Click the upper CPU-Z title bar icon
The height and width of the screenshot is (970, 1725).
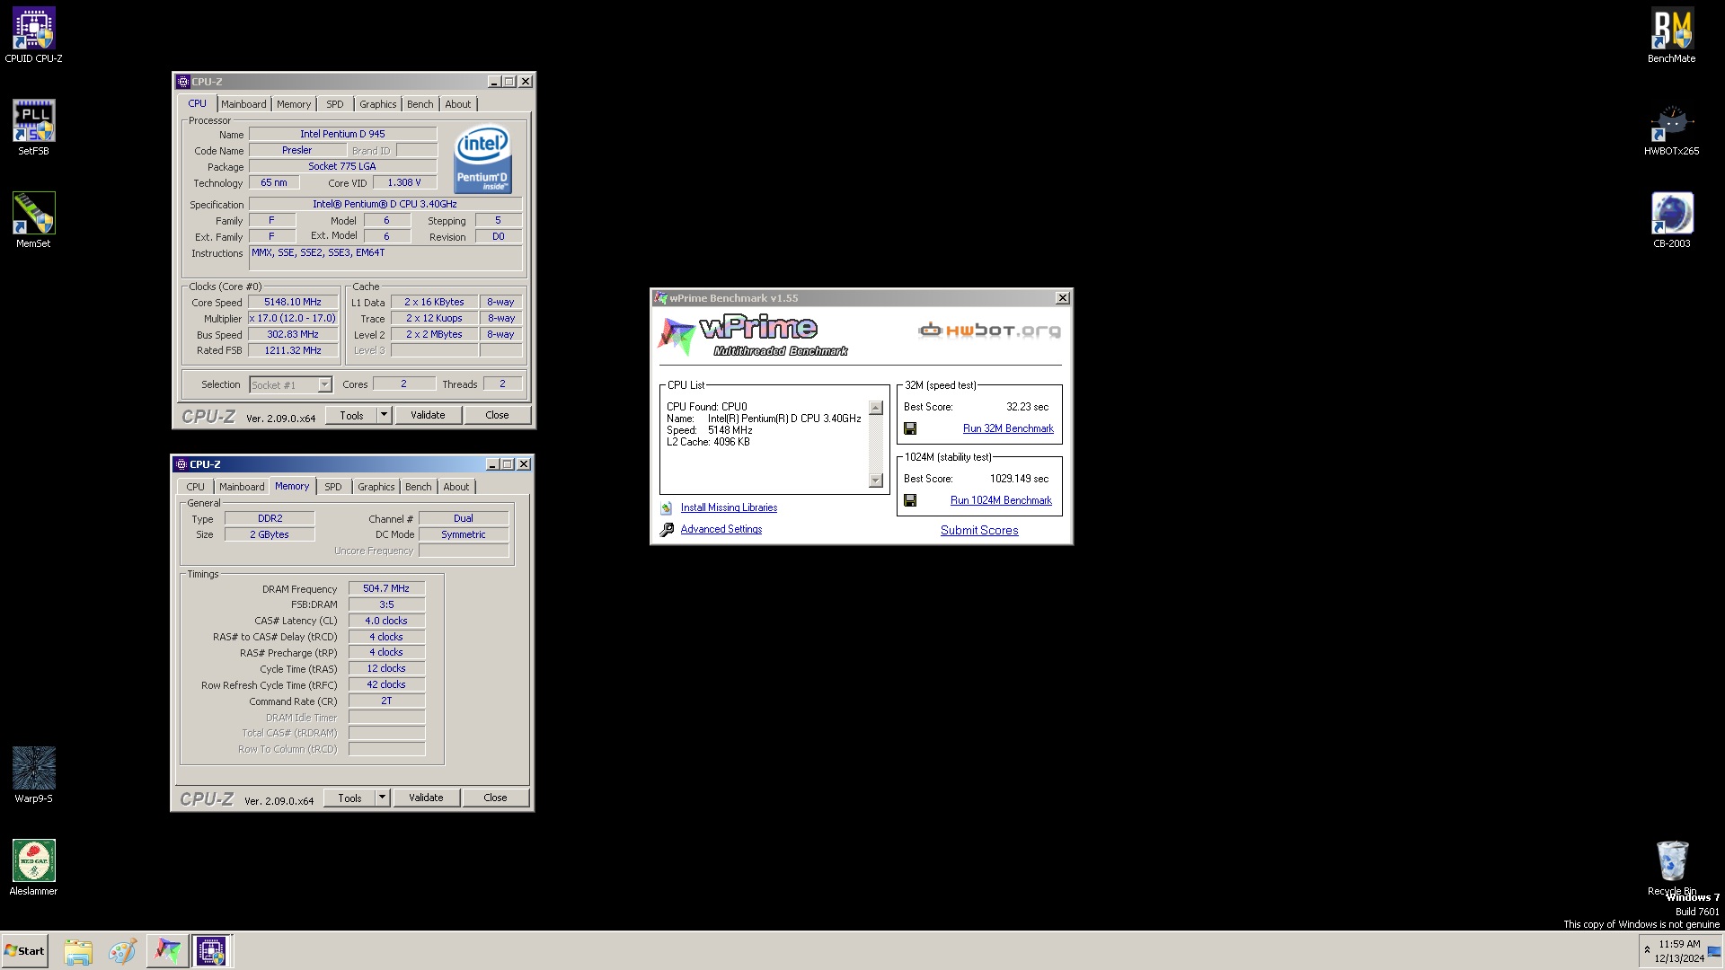point(183,82)
